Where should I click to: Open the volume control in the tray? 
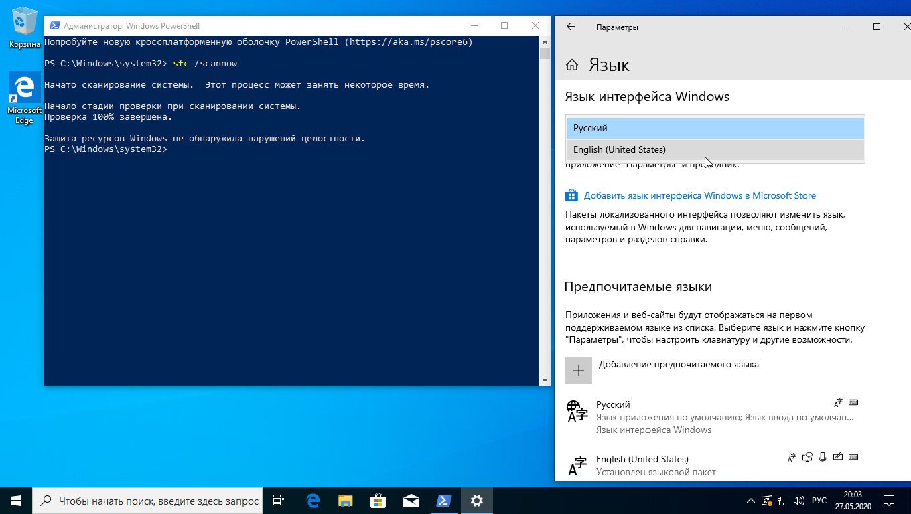(800, 501)
